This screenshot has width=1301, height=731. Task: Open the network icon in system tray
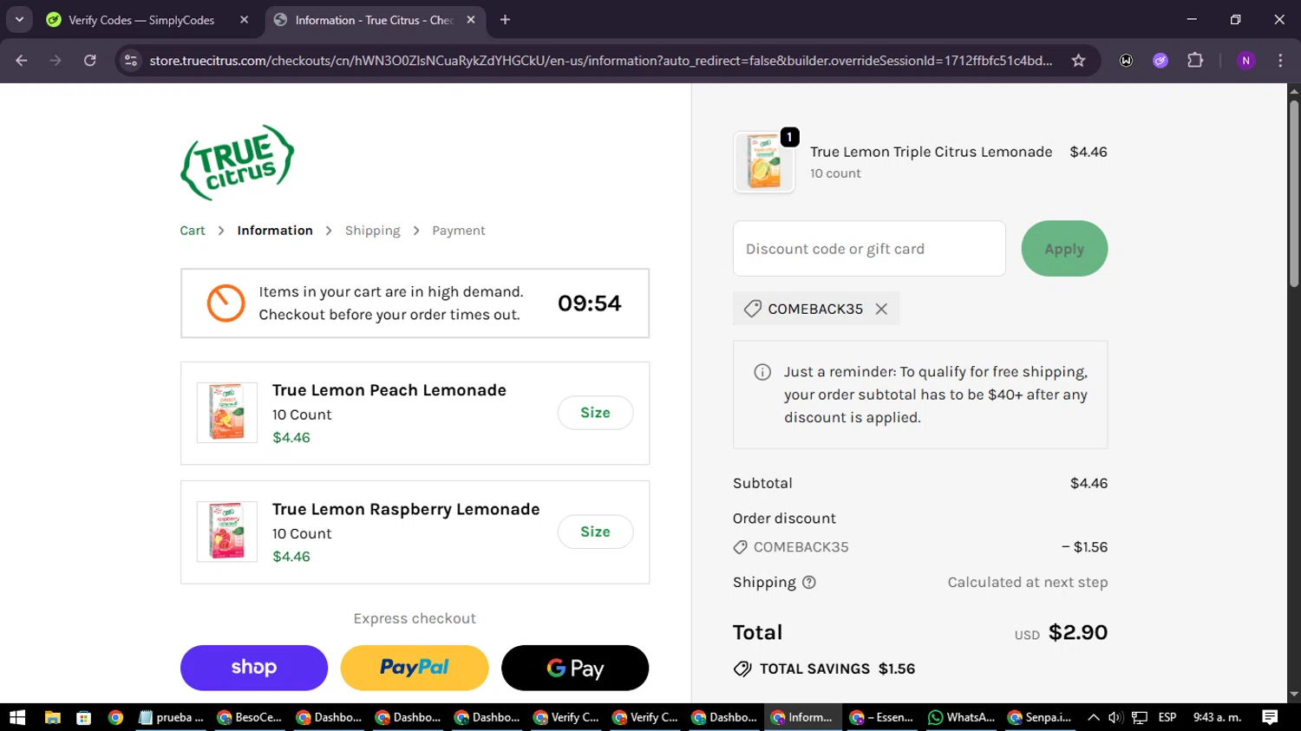tap(1140, 717)
